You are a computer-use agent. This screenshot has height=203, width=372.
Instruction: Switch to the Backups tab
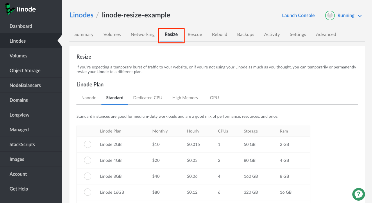click(x=245, y=34)
